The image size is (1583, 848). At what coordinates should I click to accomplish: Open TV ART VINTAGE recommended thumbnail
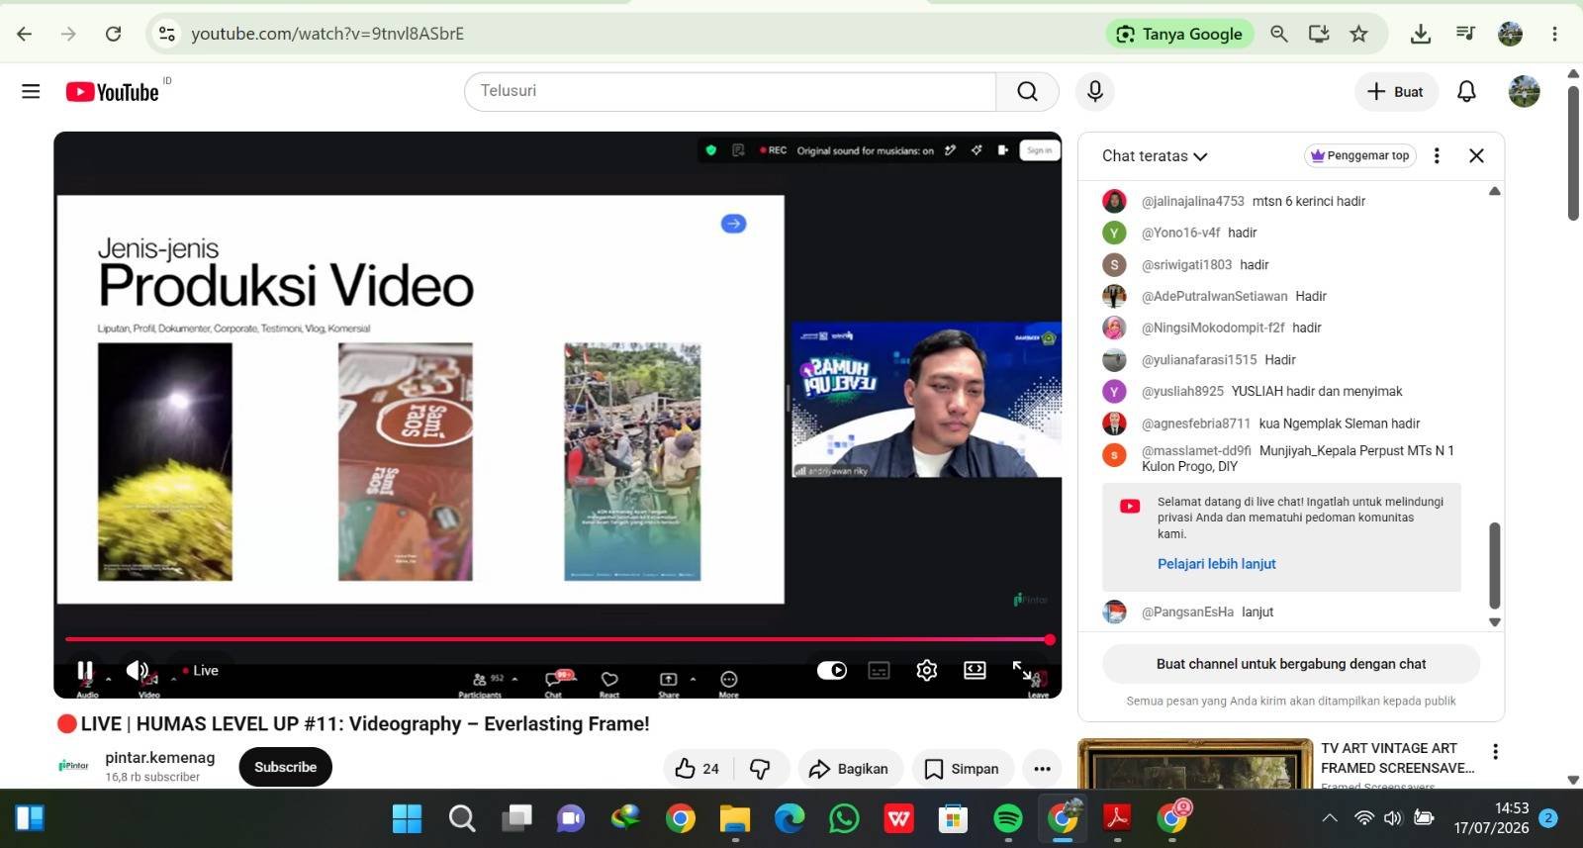click(1194, 764)
